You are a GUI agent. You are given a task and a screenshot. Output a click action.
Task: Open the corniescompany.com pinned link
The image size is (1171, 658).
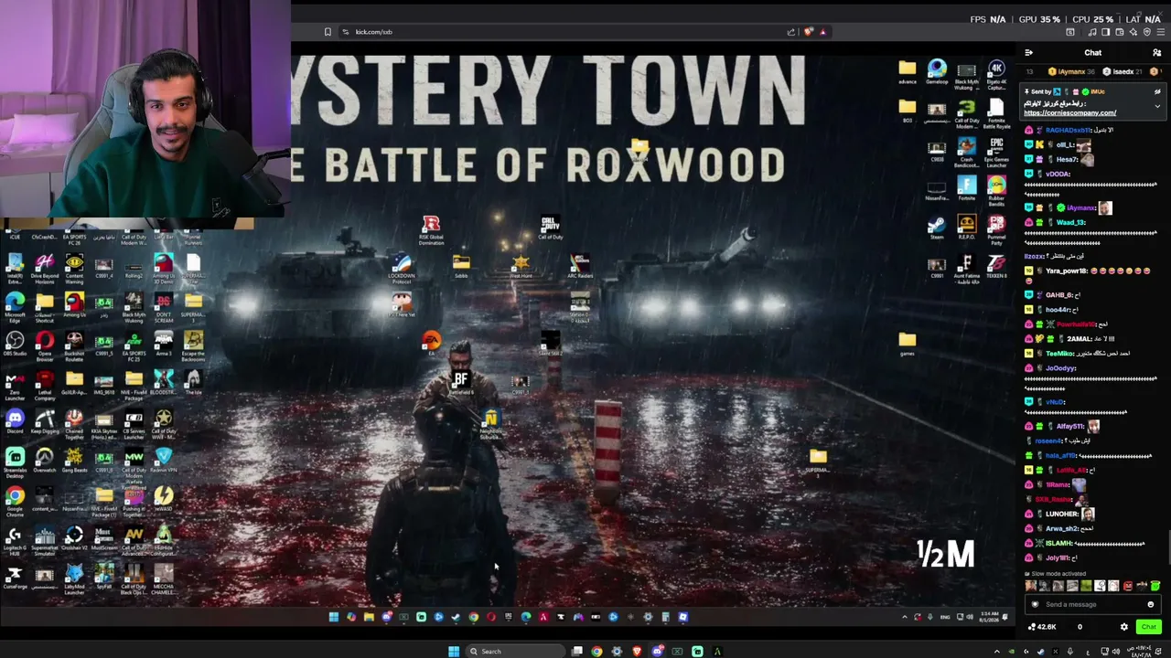point(1069,113)
